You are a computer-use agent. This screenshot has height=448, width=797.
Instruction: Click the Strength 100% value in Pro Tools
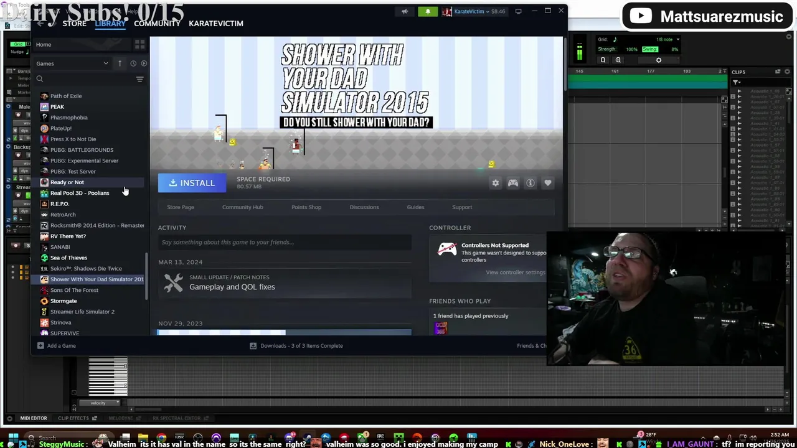click(631, 49)
